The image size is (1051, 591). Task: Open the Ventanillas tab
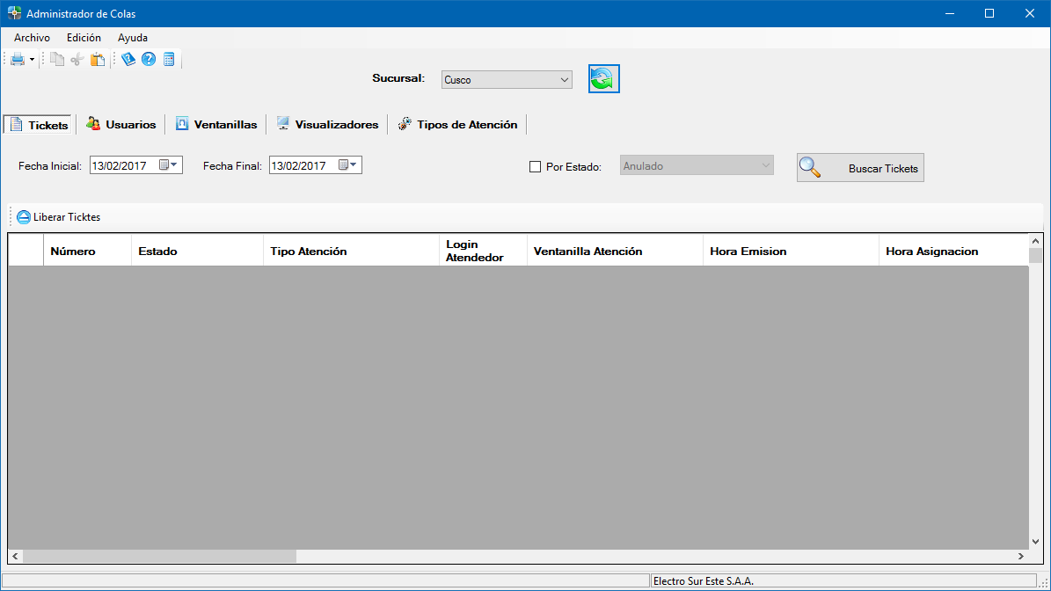pyautogui.click(x=215, y=125)
